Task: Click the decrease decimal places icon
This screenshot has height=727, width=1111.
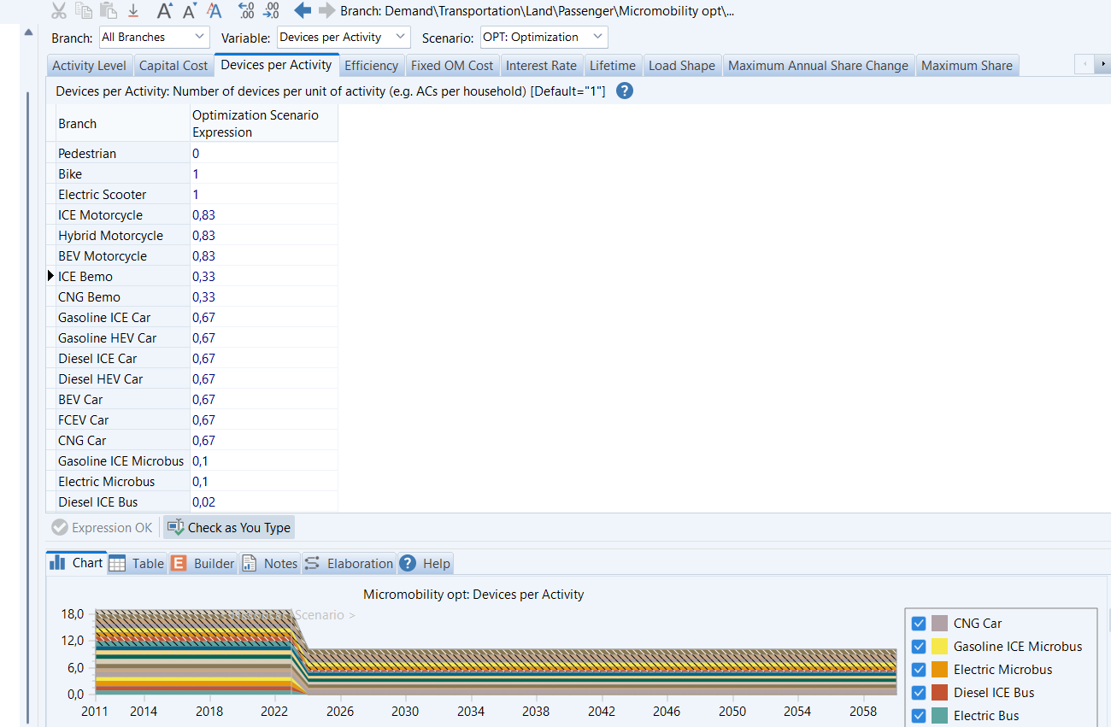Action: [271, 10]
